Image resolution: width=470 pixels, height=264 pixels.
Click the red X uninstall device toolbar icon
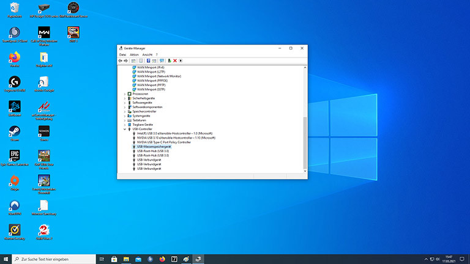point(175,61)
